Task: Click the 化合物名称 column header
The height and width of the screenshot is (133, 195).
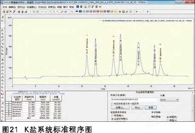Action: (x=17, y=98)
